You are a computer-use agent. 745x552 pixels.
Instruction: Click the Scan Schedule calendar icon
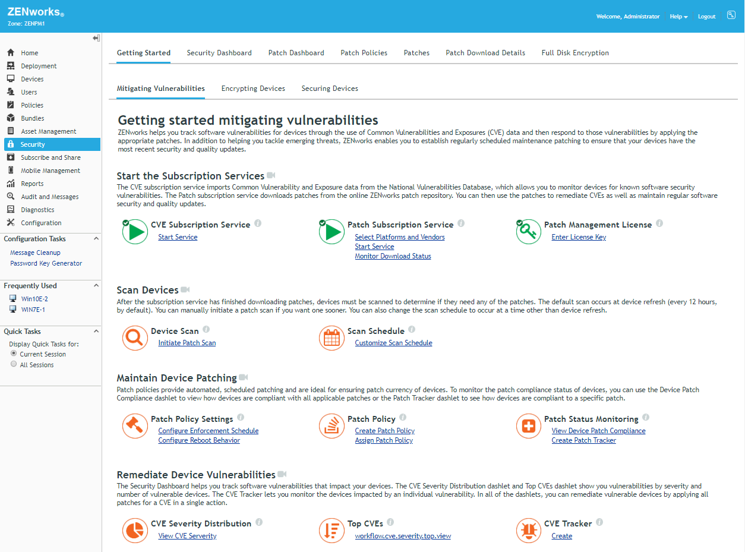click(332, 338)
